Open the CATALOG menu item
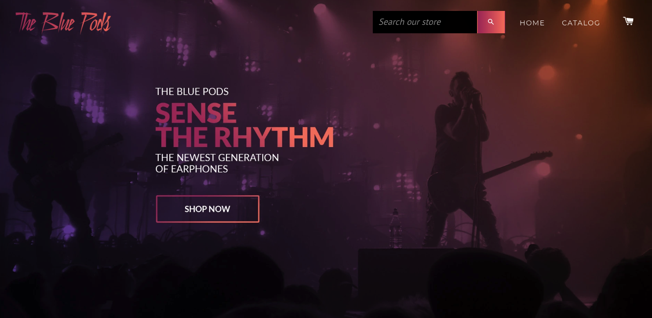Image resolution: width=652 pixels, height=318 pixels. coord(581,23)
